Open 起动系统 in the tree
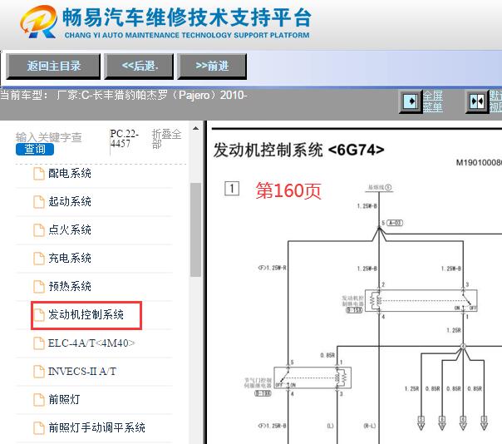 70,201
